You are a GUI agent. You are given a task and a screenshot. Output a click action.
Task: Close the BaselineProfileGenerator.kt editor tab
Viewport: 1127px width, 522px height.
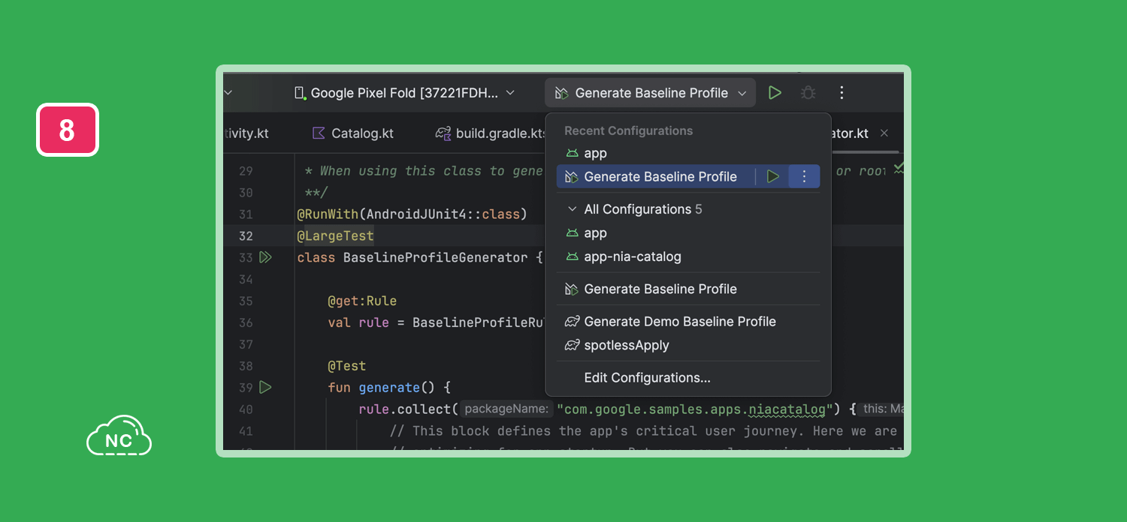coord(884,133)
